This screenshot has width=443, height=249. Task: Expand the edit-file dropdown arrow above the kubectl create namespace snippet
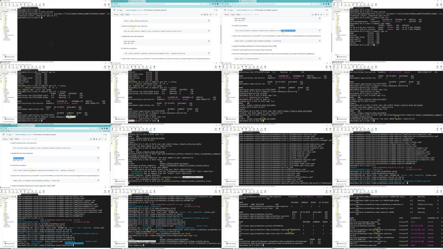213,14
